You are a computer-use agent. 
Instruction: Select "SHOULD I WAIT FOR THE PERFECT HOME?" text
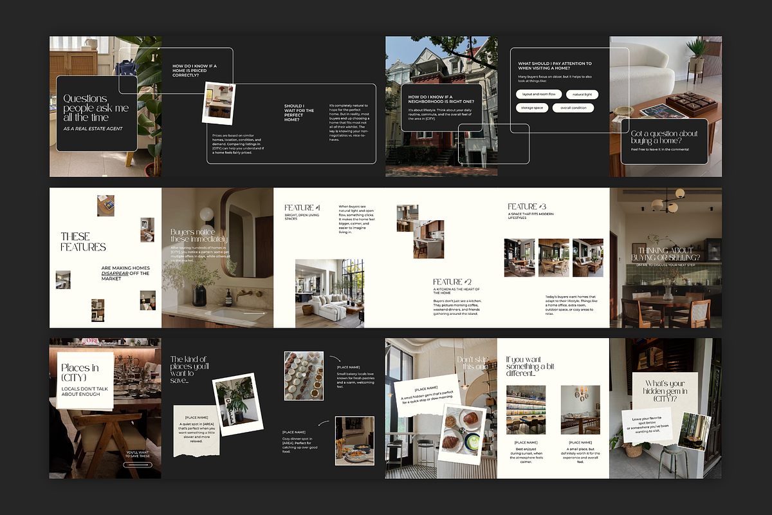tap(300, 113)
